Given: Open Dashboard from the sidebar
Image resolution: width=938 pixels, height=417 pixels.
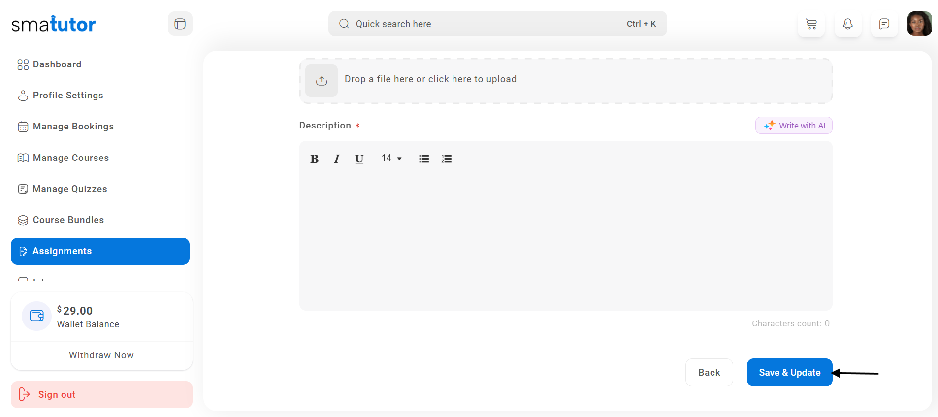Looking at the screenshot, I should click(57, 64).
